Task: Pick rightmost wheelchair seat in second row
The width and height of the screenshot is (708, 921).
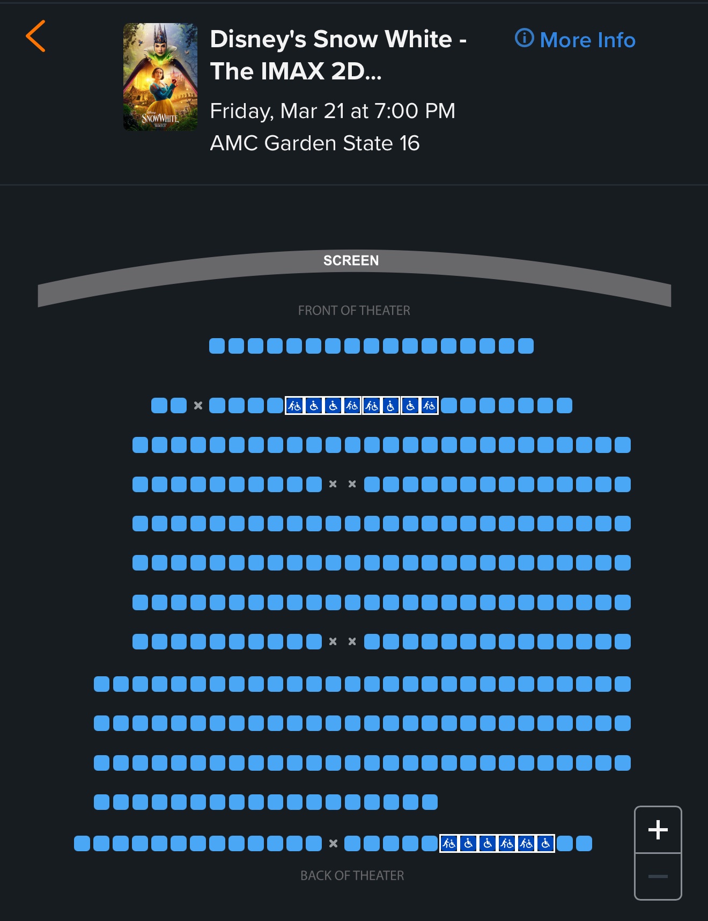Action: tap(410, 406)
